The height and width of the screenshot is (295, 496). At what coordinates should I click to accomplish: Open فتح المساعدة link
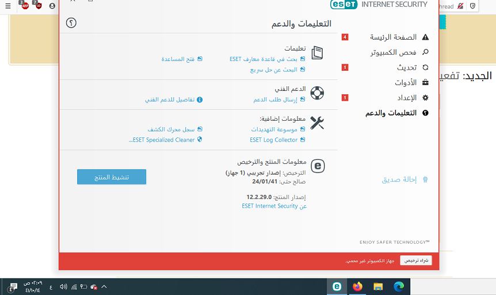click(x=178, y=59)
